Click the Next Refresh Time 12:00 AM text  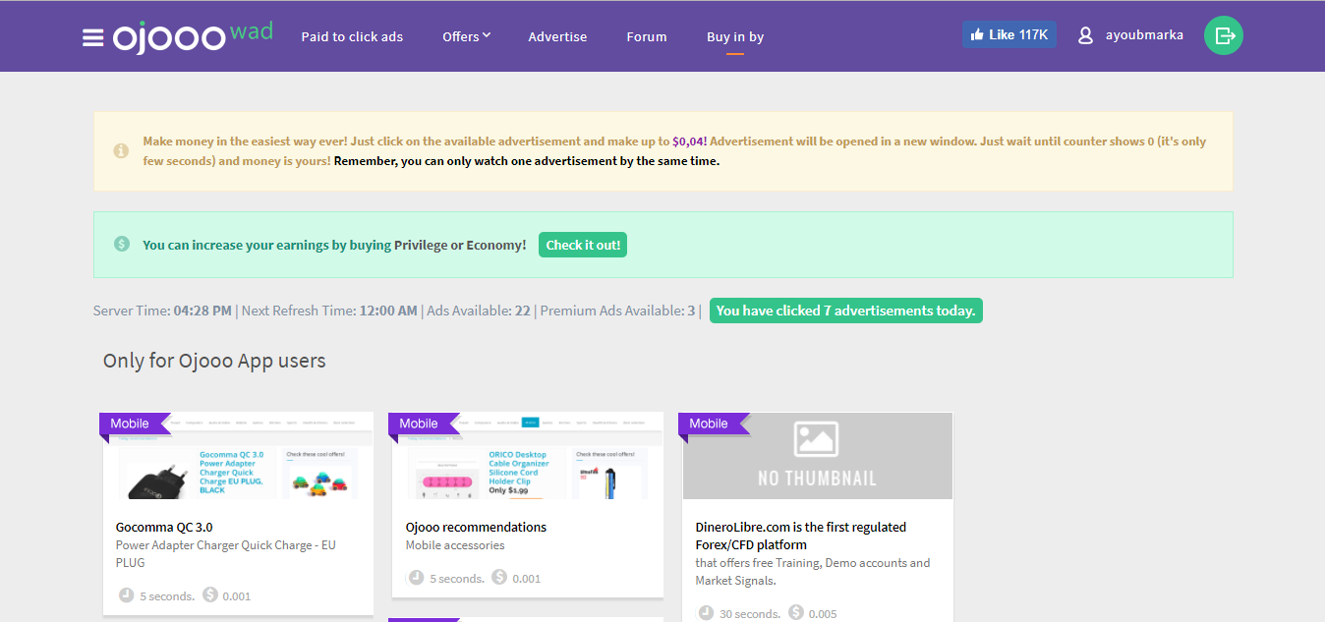pos(329,311)
